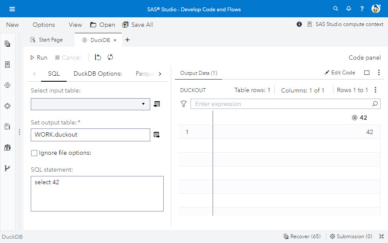Click the Set output table field
388x243 pixels.
point(91,135)
